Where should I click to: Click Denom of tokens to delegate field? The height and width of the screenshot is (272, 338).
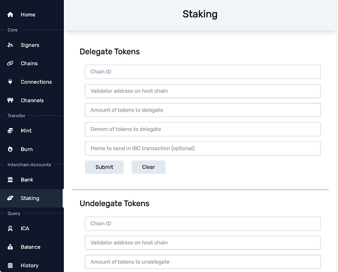point(203,129)
